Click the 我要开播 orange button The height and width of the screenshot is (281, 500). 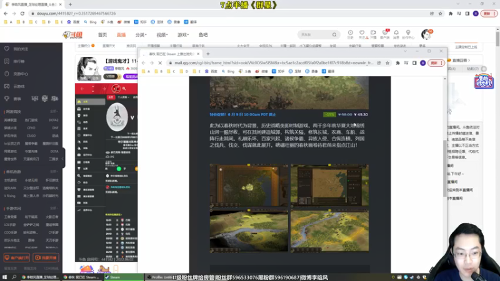46,257
